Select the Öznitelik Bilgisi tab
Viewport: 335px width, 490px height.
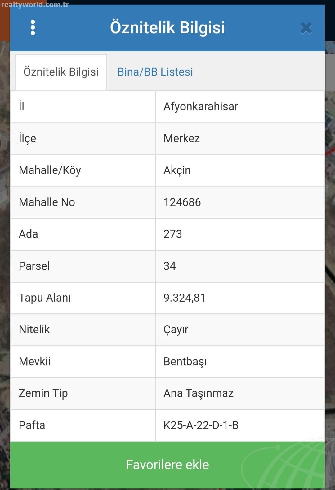point(61,72)
